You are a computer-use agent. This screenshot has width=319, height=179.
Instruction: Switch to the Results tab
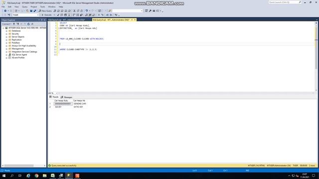(x=54, y=97)
